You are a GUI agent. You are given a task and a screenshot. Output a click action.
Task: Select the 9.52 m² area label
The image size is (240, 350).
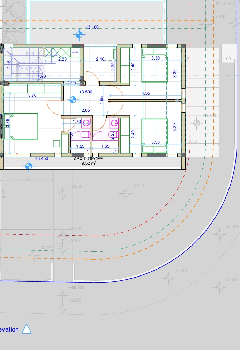click(89, 163)
